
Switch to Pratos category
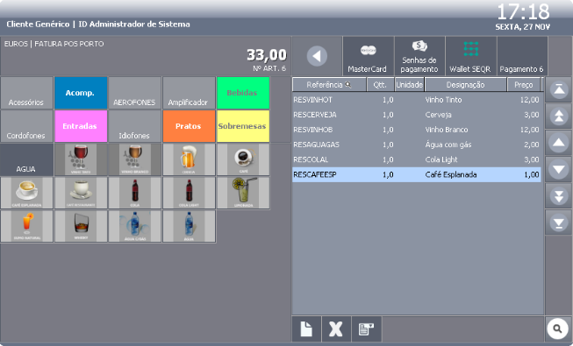coord(189,126)
